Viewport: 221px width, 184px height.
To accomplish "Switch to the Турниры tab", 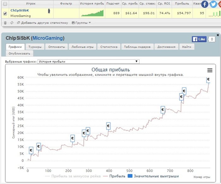I will coord(35,47).
